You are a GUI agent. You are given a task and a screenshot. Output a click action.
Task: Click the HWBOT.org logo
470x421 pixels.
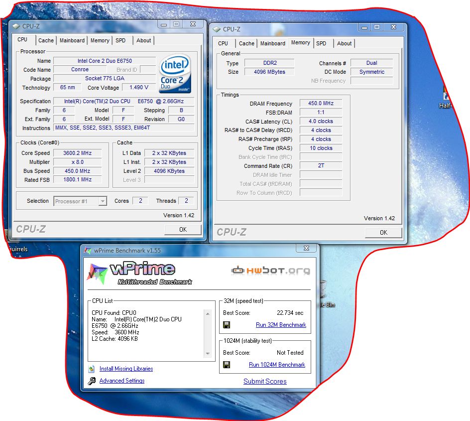(271, 271)
